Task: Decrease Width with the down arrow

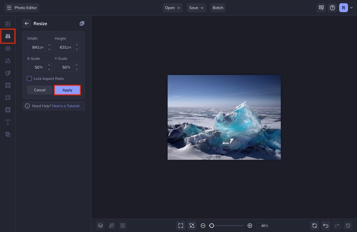Action: [x=49, y=49]
